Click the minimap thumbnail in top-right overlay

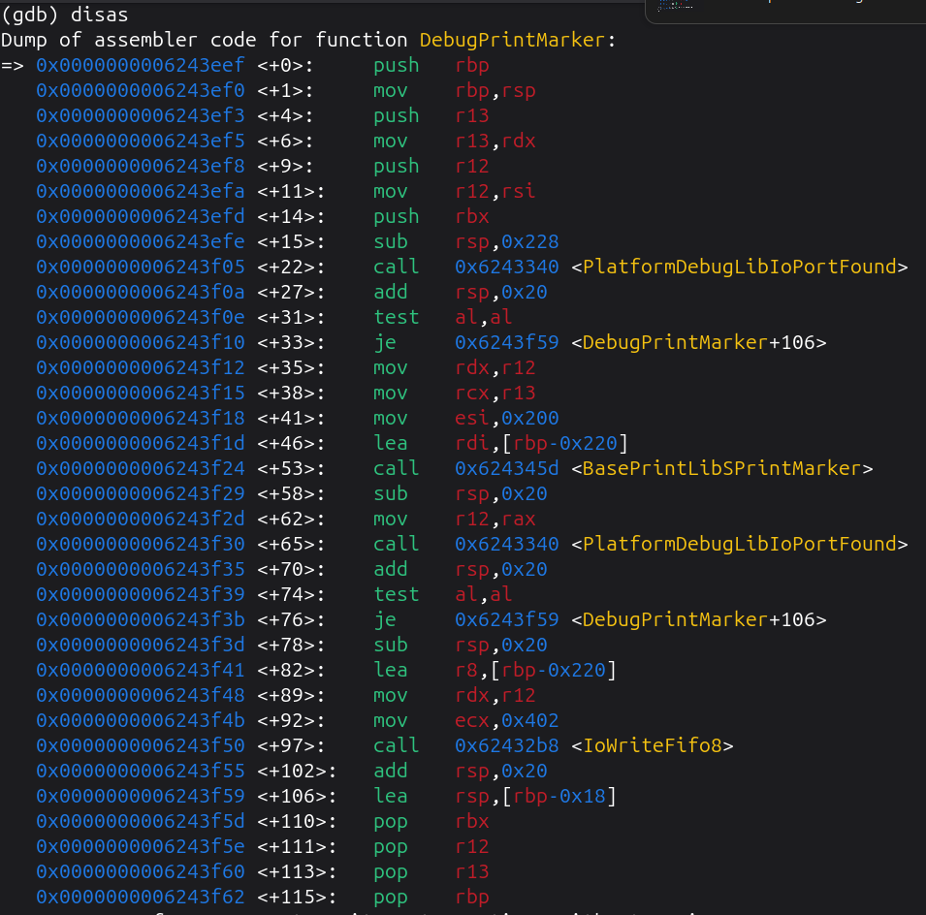point(675,5)
